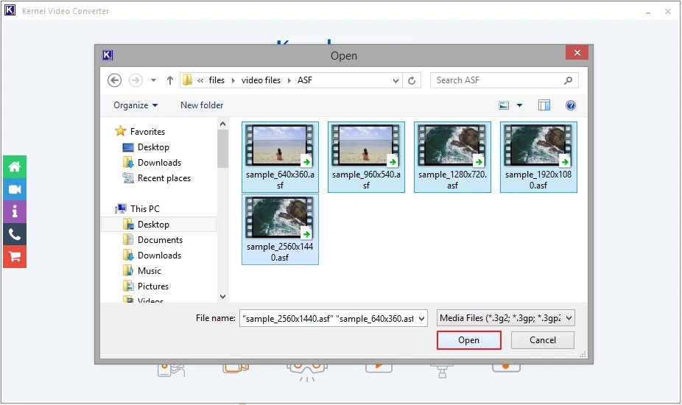Image resolution: width=682 pixels, height=405 pixels.
Task: Select sample_960x540.asf thumbnail
Action: coord(366,157)
